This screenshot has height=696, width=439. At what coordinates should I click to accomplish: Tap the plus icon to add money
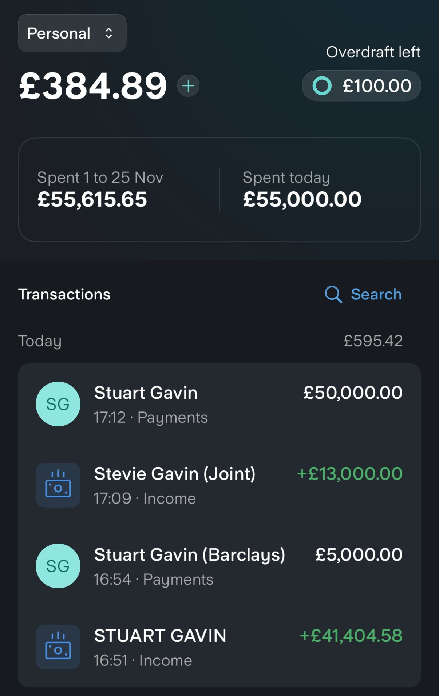tap(188, 86)
